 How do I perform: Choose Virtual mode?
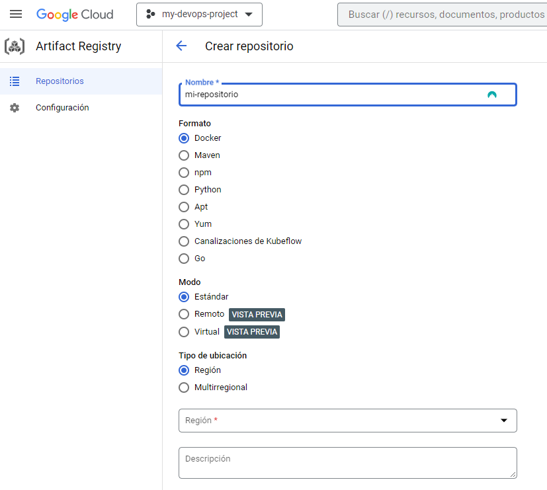(184, 332)
